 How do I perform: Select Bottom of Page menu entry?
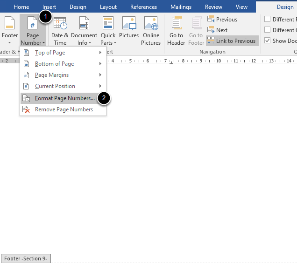coord(63,64)
